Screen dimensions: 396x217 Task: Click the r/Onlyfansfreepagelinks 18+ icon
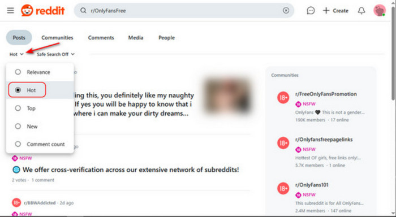(x=283, y=143)
